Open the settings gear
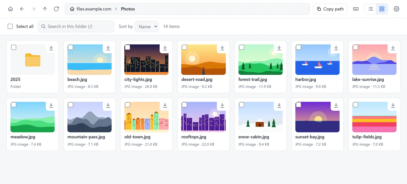The height and width of the screenshot is (184, 407). tap(396, 9)
